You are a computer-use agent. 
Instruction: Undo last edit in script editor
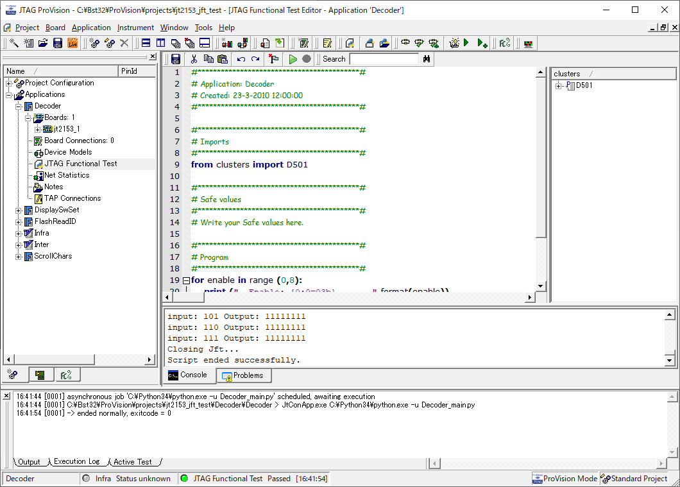point(241,59)
